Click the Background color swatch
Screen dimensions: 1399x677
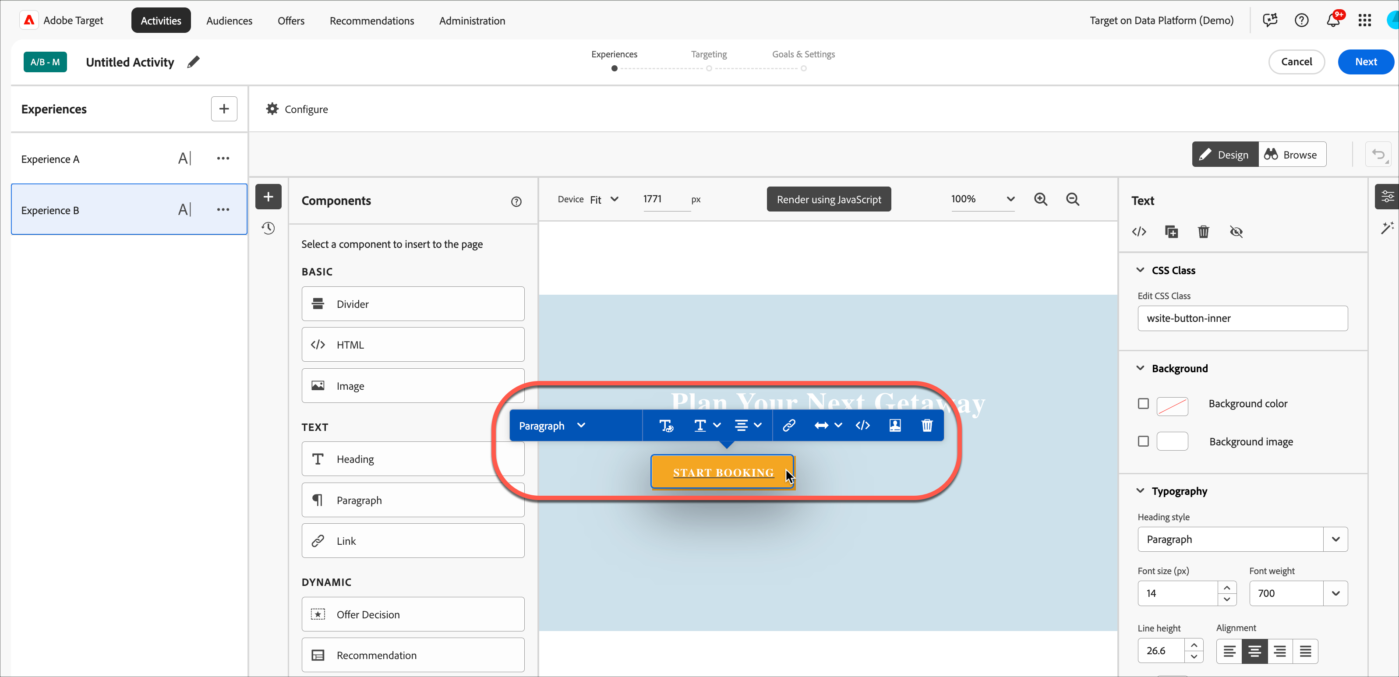(1172, 405)
